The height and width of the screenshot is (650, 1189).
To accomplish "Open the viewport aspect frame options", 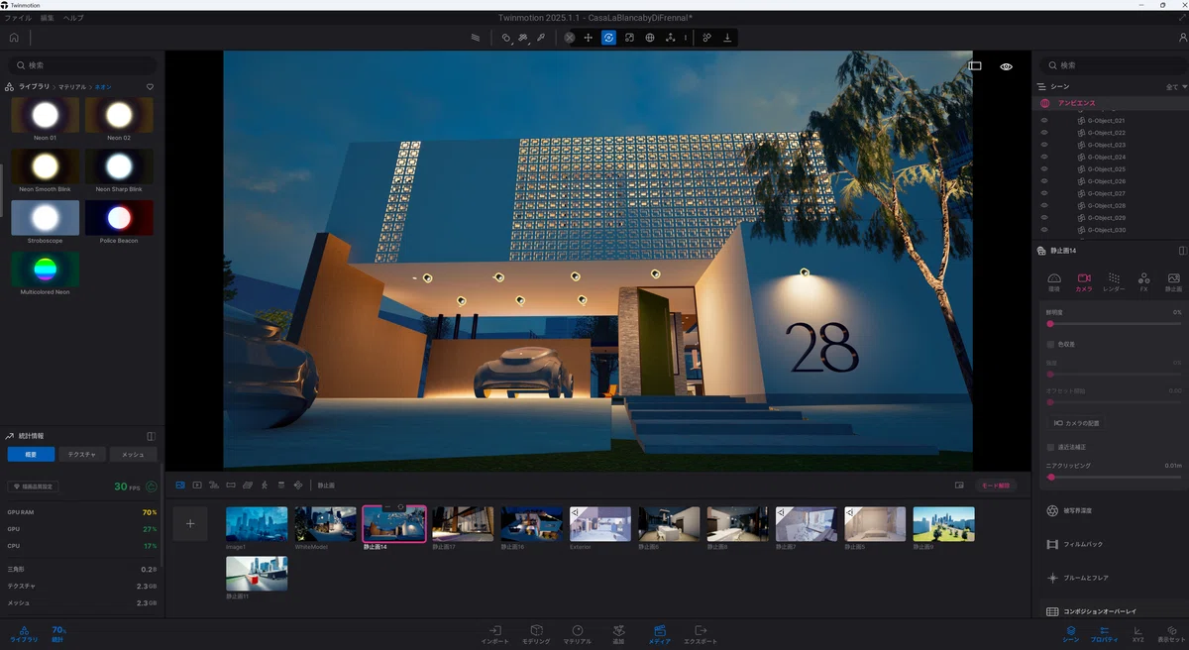I will click(x=975, y=66).
